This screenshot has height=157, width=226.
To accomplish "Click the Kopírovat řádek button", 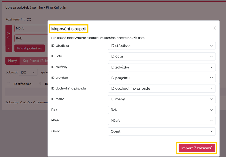I will coord(34,61).
